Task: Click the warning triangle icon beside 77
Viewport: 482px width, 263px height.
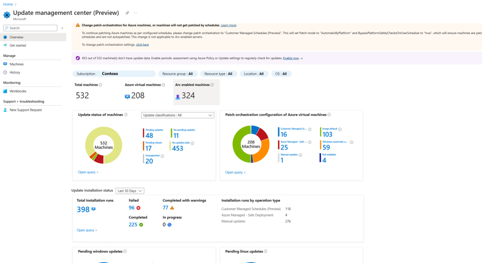Action: tap(172, 208)
